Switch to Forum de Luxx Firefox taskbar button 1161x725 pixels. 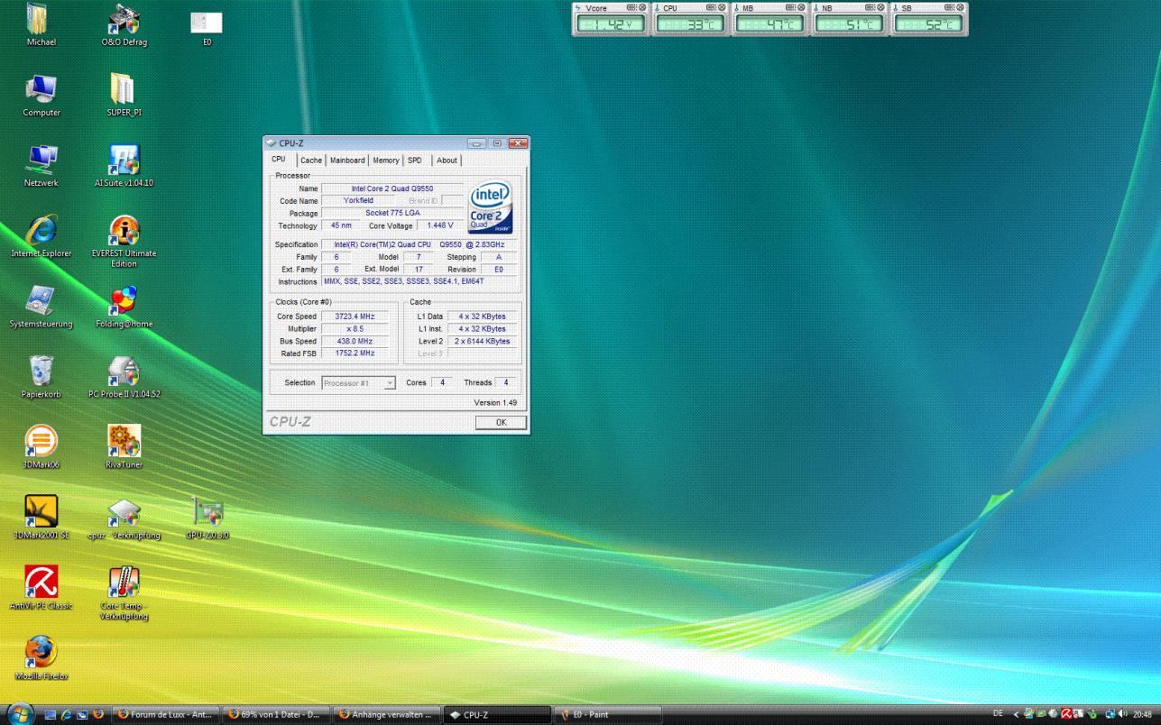[166, 714]
